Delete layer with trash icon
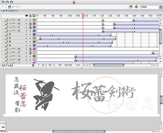Viewport: 163px width, 133px height. (x=33, y=65)
